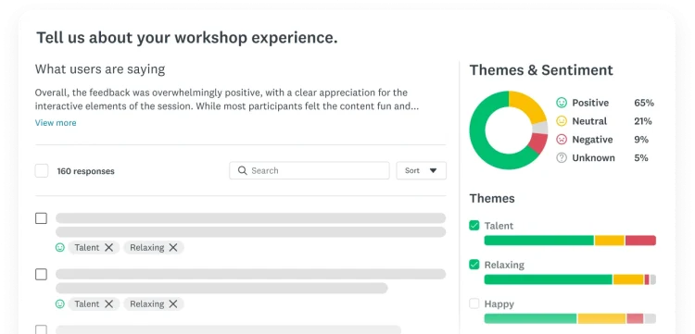Remove Talent tag from second response

click(109, 303)
